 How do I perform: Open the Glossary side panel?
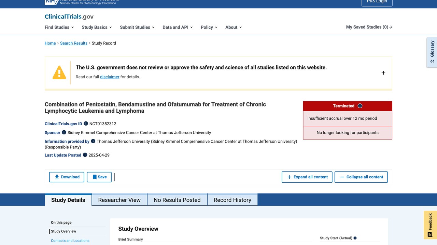pyautogui.click(x=432, y=52)
